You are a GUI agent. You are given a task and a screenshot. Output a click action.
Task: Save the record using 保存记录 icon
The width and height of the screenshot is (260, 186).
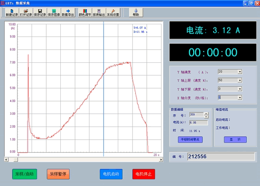point(40,12)
